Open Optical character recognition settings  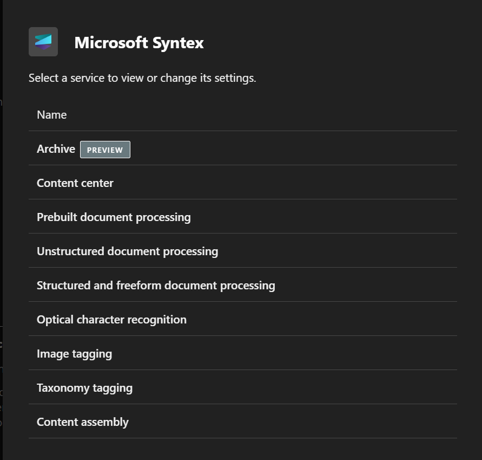111,320
